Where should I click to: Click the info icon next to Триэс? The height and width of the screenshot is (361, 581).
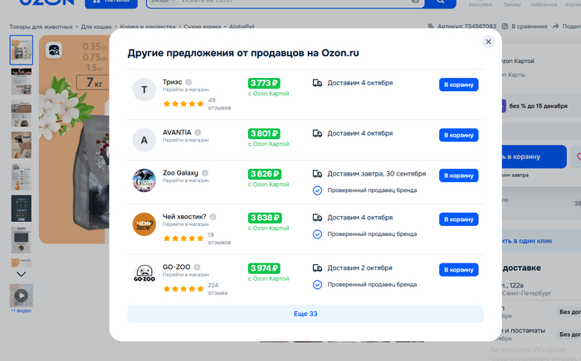188,82
